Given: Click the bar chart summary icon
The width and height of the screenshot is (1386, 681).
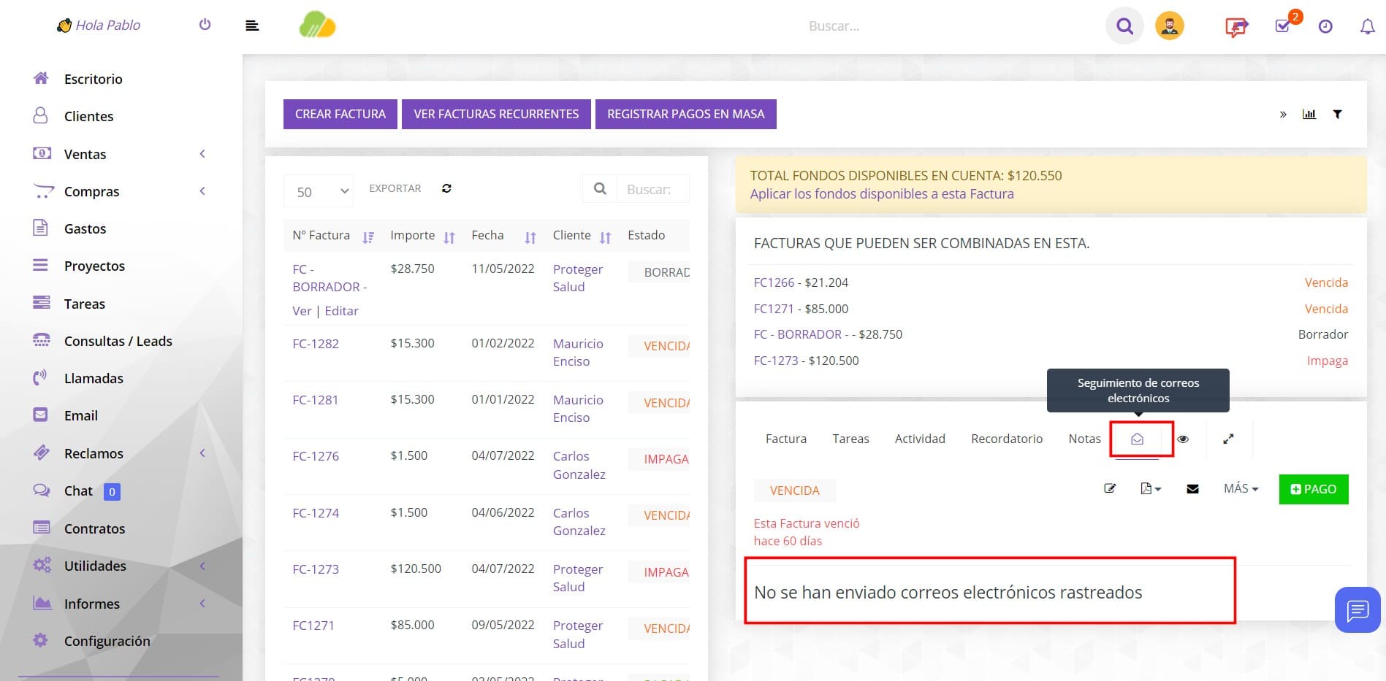Looking at the screenshot, I should coord(1309,114).
